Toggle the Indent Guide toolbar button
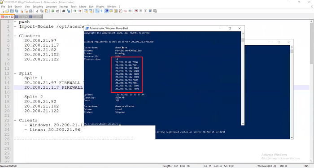This screenshot has width=314, height=168. (106, 11)
